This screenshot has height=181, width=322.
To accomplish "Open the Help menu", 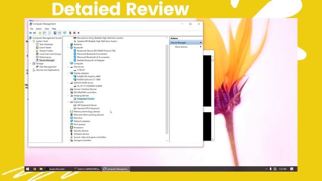I will (54, 29).
